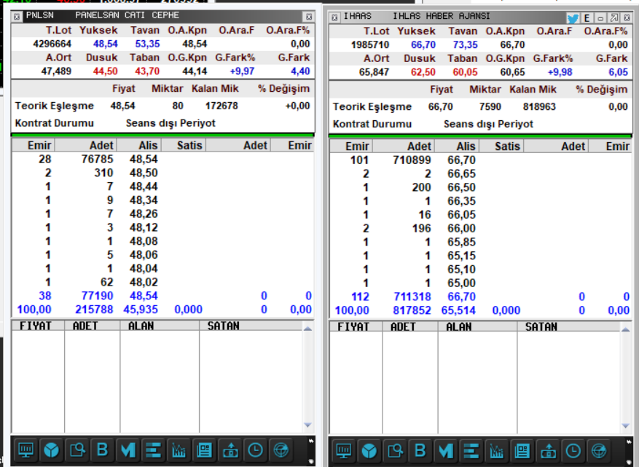Click the money order icon in PNLSN toolbar

click(230, 450)
